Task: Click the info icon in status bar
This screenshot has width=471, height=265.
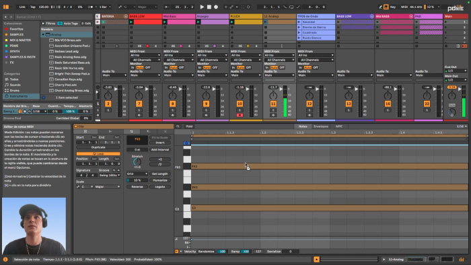Action: click(x=5, y=260)
